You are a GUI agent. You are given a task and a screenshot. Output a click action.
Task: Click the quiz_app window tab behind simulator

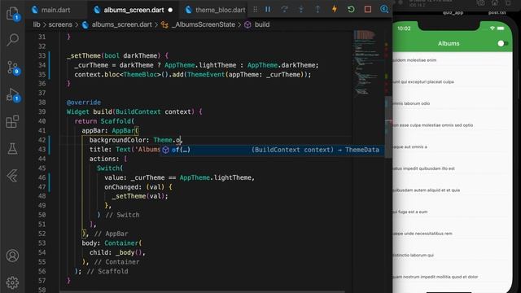[x=453, y=13]
